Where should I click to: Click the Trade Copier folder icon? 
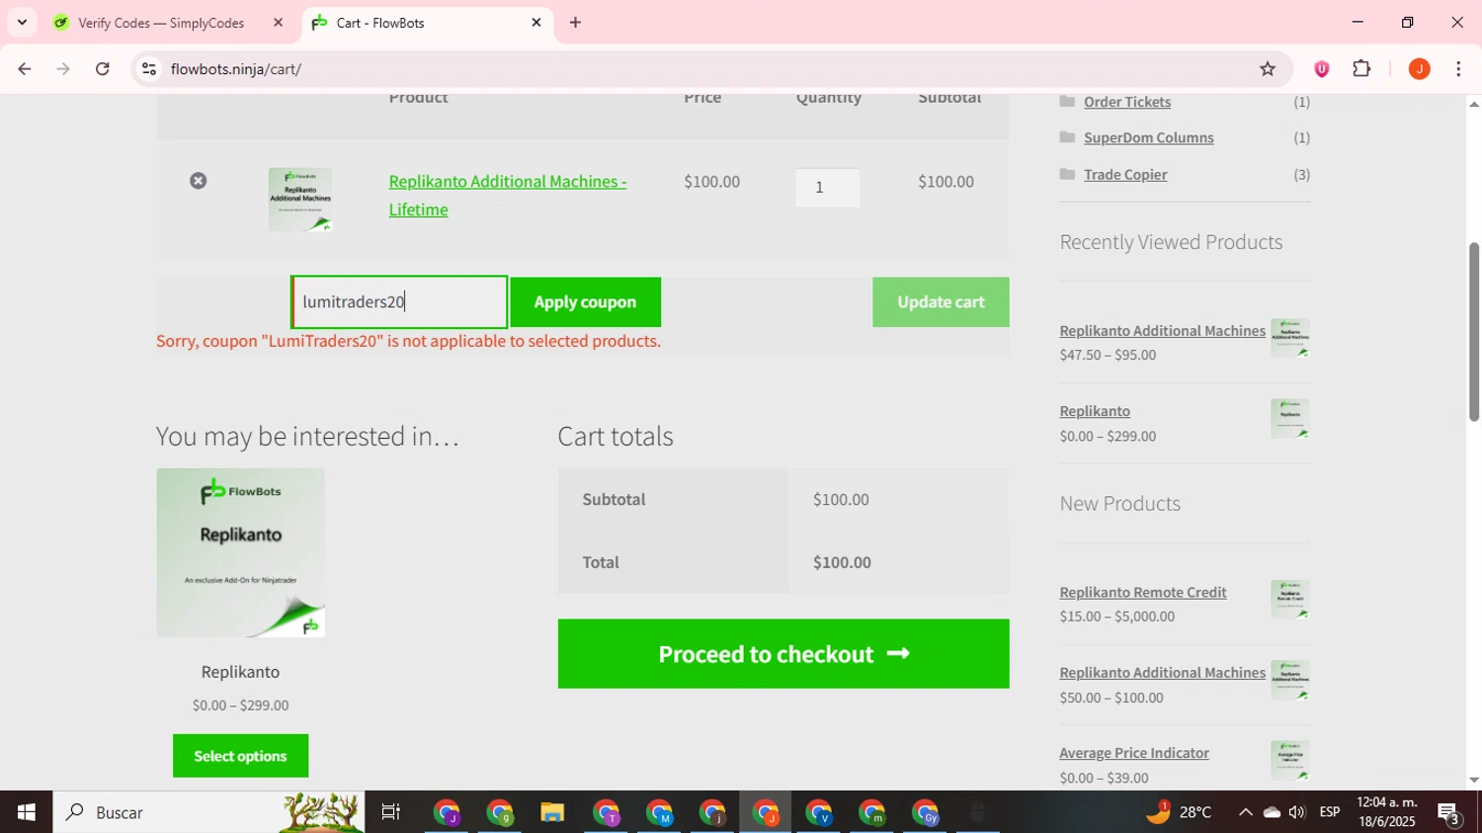click(x=1067, y=174)
